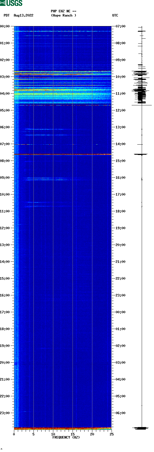Click the 15:00 UTC time label

[x=121, y=161]
